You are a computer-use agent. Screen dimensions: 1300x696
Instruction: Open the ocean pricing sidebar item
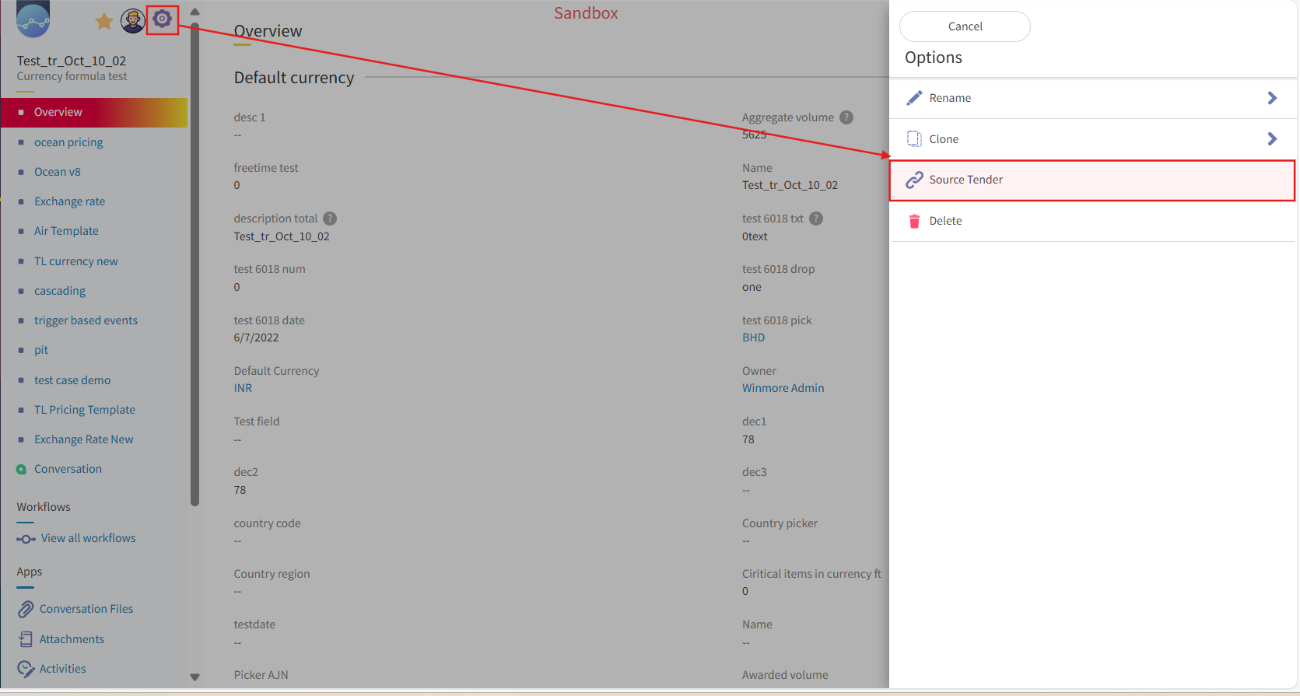pyautogui.click(x=68, y=142)
